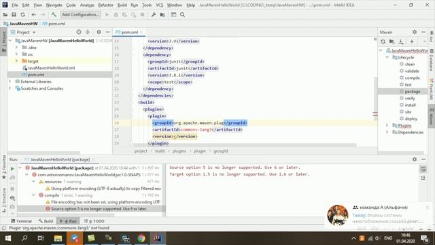Switch to the Terminal tool tab
The width and height of the screenshot is (435, 245).
(x=21, y=221)
